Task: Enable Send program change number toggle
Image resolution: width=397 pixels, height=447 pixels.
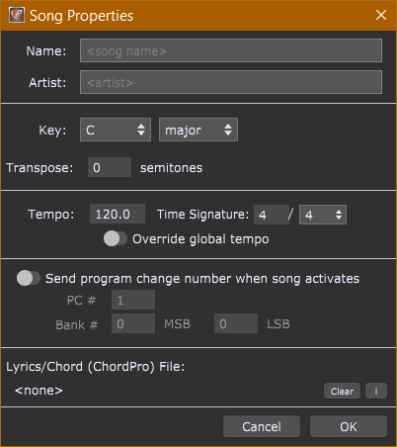Action: pyautogui.click(x=29, y=278)
